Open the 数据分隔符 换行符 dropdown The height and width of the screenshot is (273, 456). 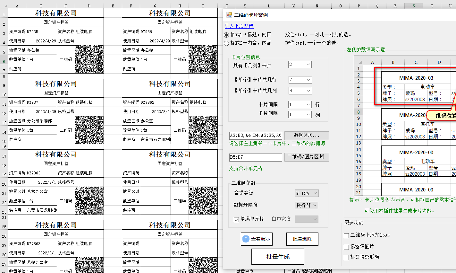click(307, 205)
